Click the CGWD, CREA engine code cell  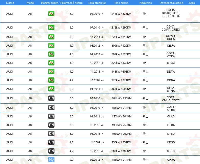[x=171, y=37]
